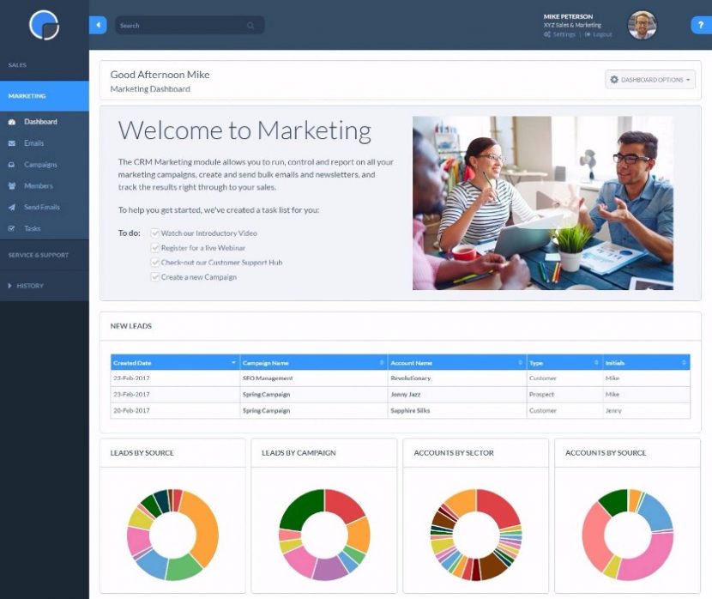Check off Watch our Introductory Video
This screenshot has height=599, width=712.
coord(154,232)
